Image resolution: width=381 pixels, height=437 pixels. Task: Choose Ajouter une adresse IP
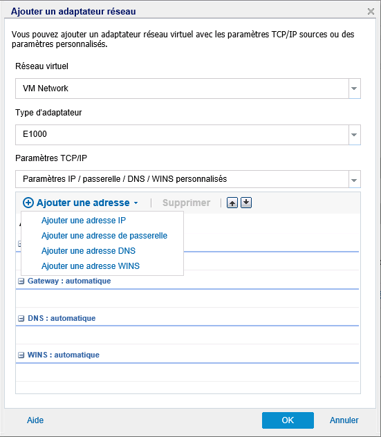click(84, 221)
